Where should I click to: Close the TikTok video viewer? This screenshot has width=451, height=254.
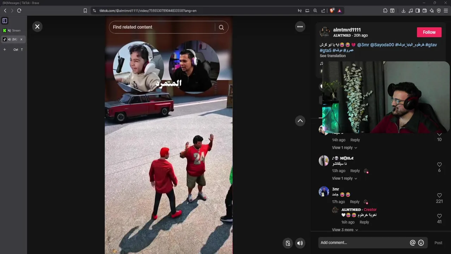tap(37, 27)
